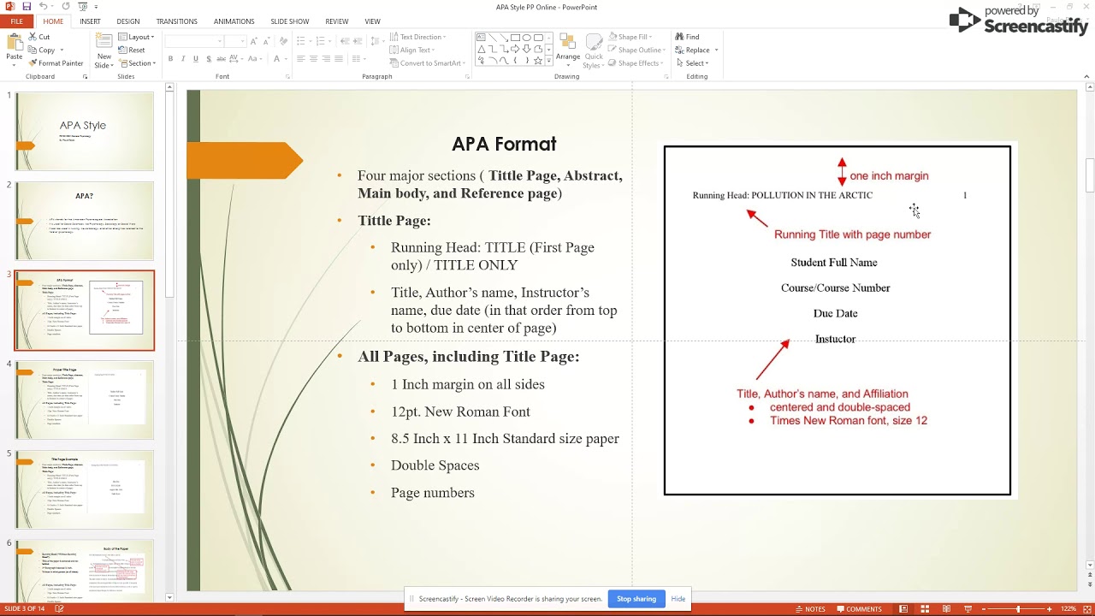Viewport: 1095px width, 616px height.
Task: Click Hide link in Screencastify bar
Action: [x=678, y=599]
